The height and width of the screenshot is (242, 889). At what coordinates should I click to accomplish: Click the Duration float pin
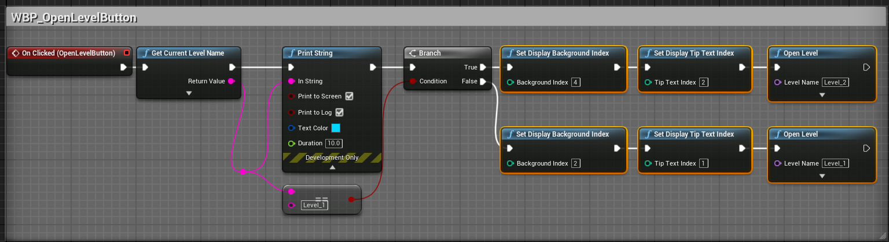coord(291,143)
